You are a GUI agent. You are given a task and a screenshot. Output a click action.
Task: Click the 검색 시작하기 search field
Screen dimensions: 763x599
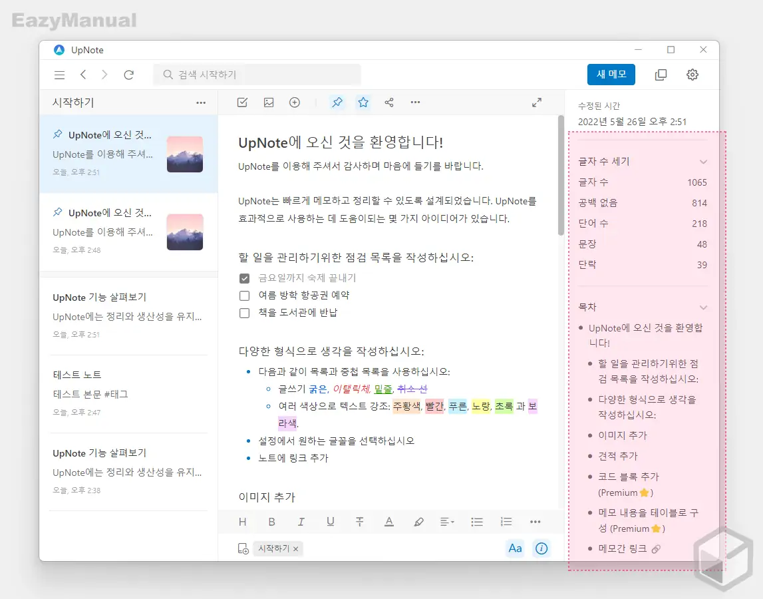pos(257,75)
